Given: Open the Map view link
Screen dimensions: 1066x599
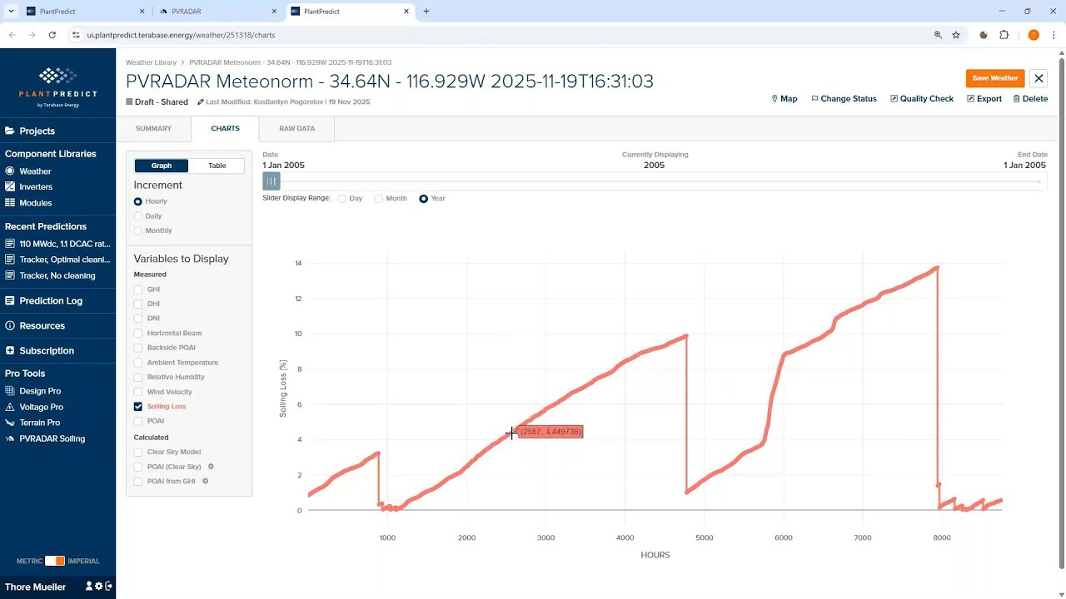Looking at the screenshot, I should [785, 99].
